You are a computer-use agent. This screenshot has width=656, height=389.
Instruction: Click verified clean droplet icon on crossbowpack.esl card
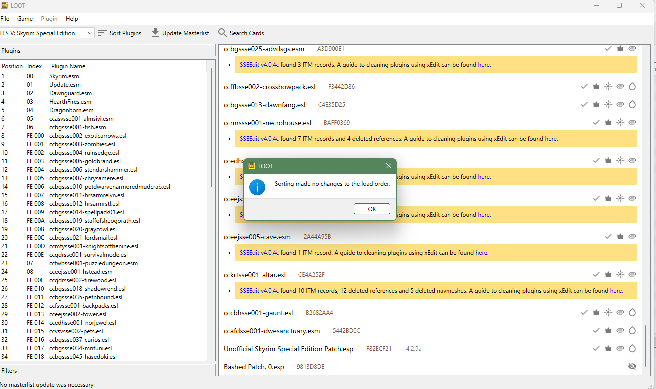(x=632, y=86)
